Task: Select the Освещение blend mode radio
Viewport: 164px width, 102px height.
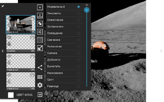Action: (x=78, y=33)
